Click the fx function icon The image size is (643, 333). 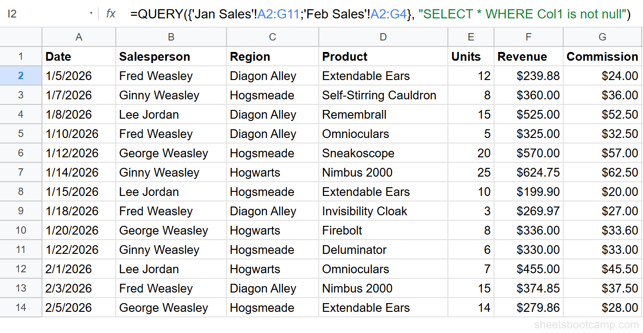(x=110, y=14)
